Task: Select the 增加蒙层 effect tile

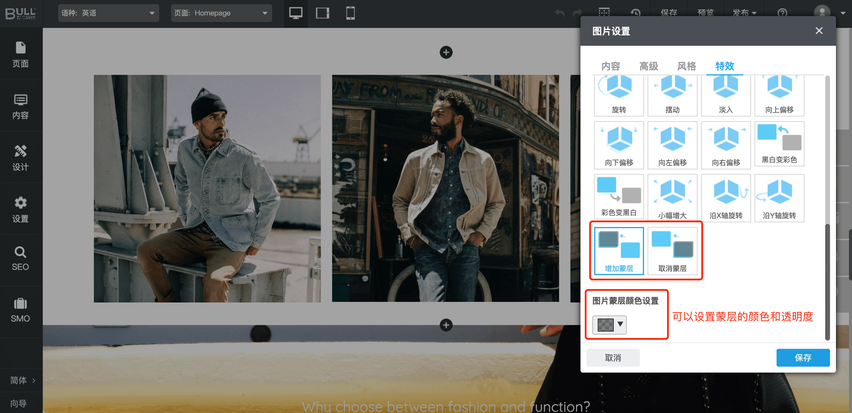Action: point(619,250)
